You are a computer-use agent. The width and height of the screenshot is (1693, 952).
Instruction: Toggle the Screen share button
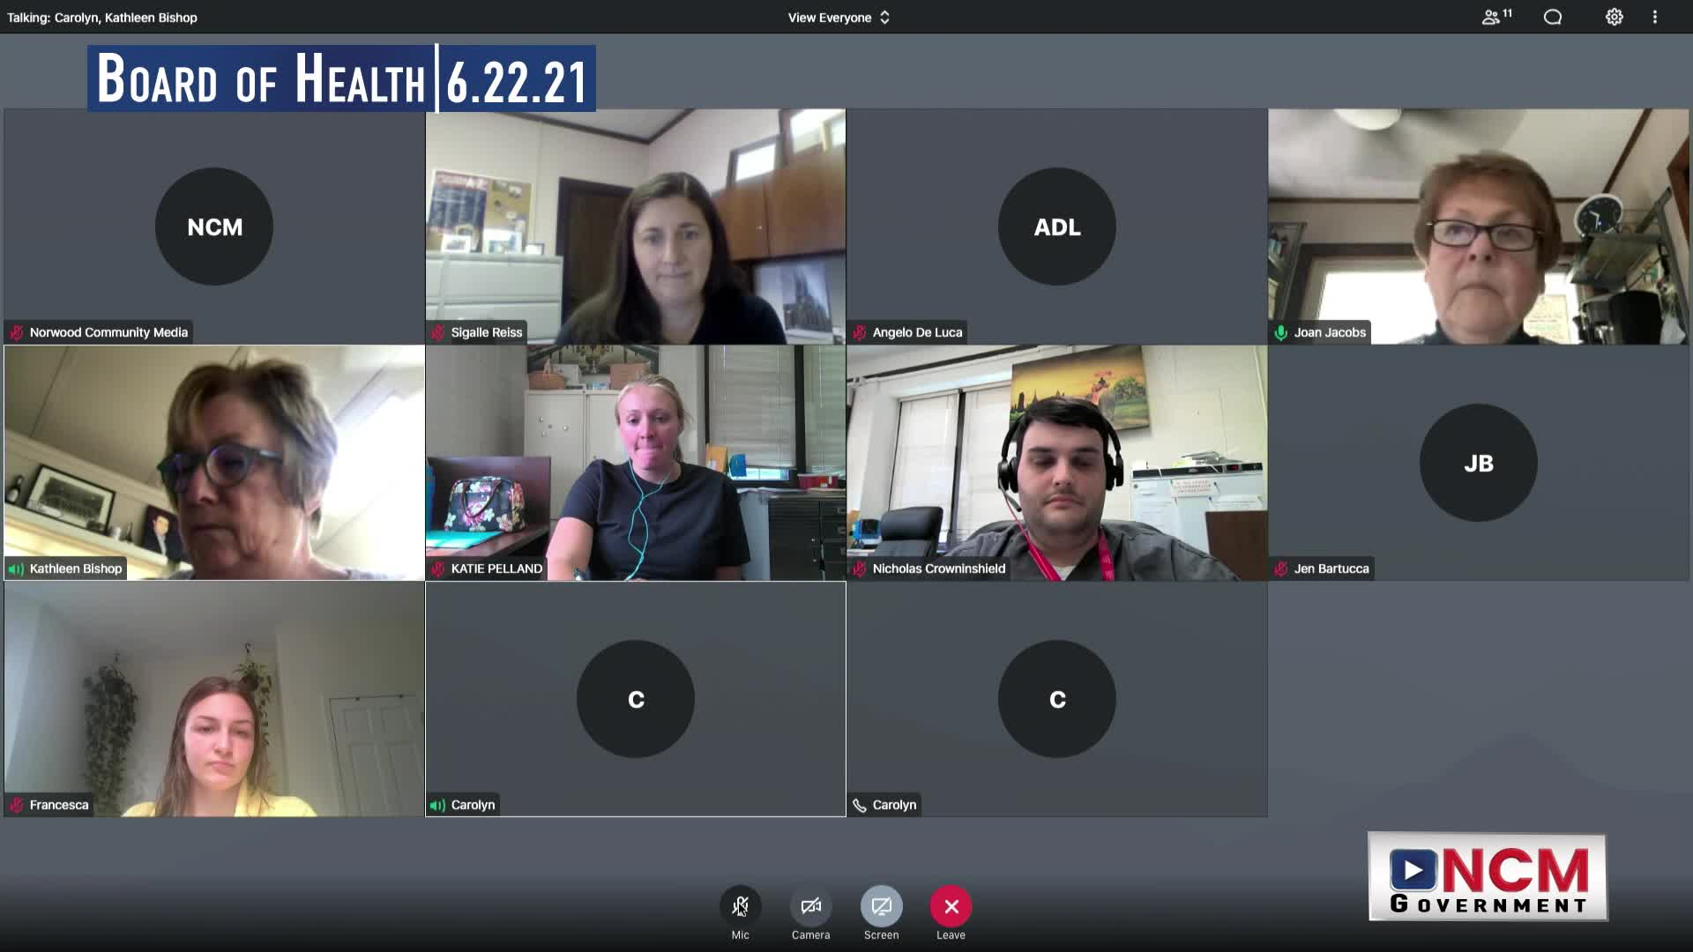coord(881,906)
